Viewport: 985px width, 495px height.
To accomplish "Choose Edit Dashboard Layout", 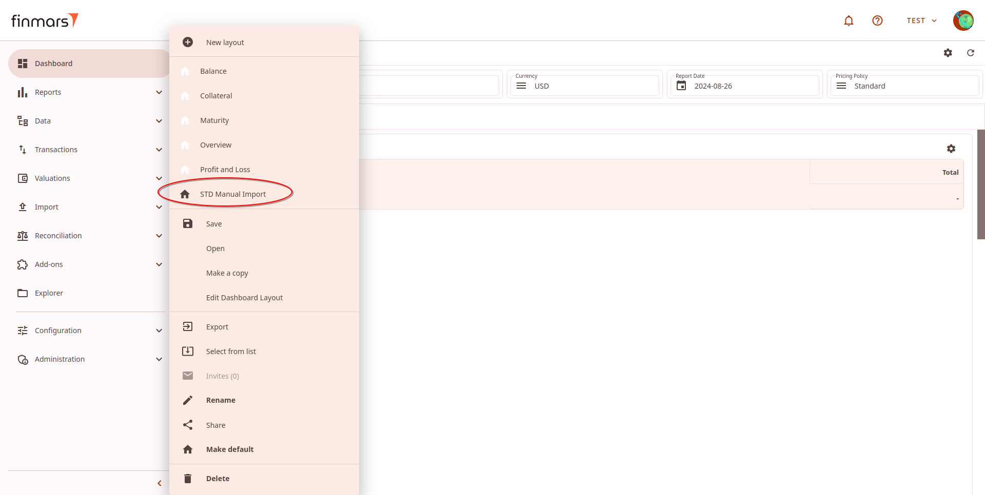I will (264, 298).
